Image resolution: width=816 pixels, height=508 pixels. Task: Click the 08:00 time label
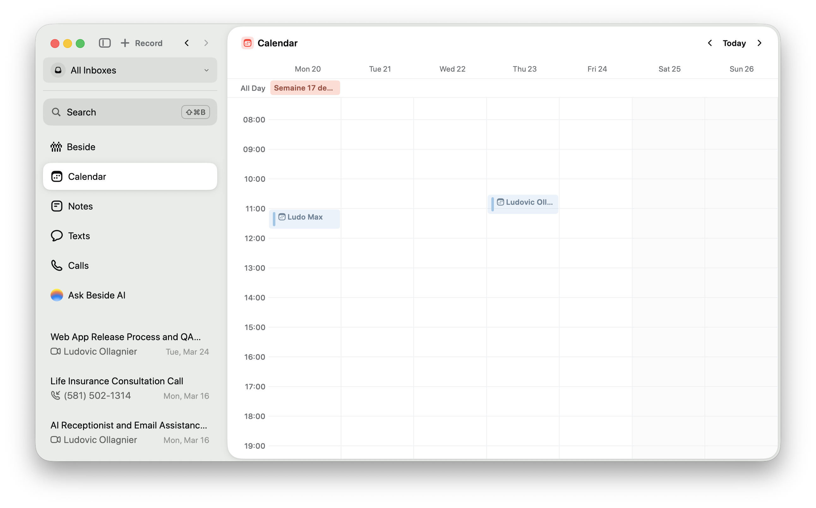click(254, 120)
